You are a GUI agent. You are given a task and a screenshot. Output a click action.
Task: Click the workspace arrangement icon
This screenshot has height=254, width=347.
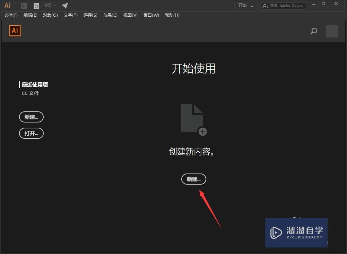click(47, 6)
